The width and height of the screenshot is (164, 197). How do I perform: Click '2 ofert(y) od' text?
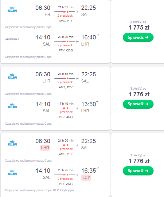[138, 22]
